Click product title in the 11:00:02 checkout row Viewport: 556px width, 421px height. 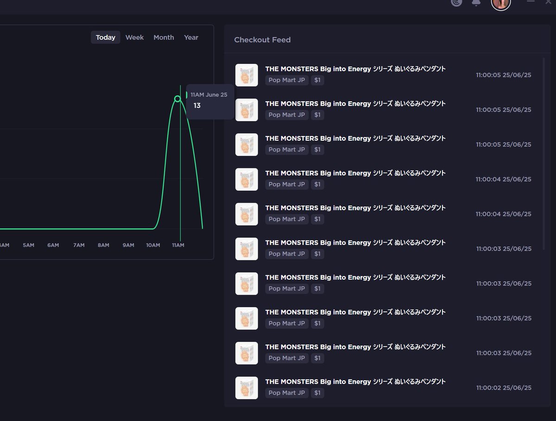(355, 382)
